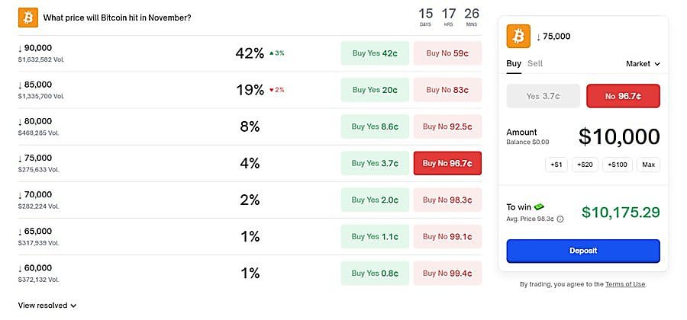Open the Market order type dropdown
This screenshot has width=687, height=320.
[643, 64]
